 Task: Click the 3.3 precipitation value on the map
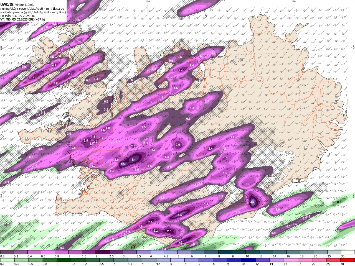point(180,242)
